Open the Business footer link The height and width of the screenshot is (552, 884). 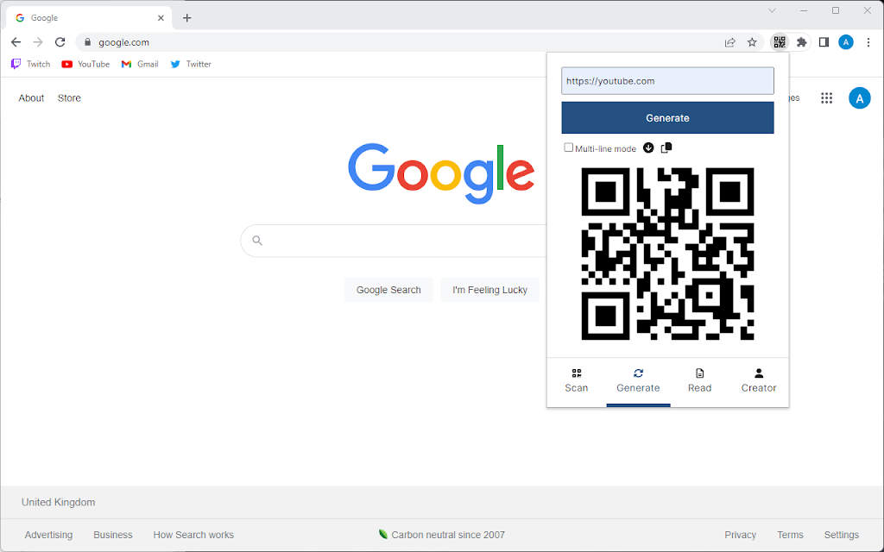[113, 535]
